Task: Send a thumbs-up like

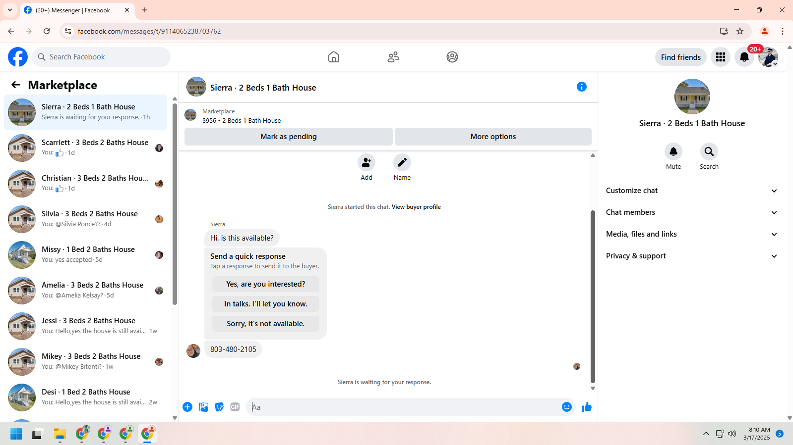Action: click(x=587, y=407)
